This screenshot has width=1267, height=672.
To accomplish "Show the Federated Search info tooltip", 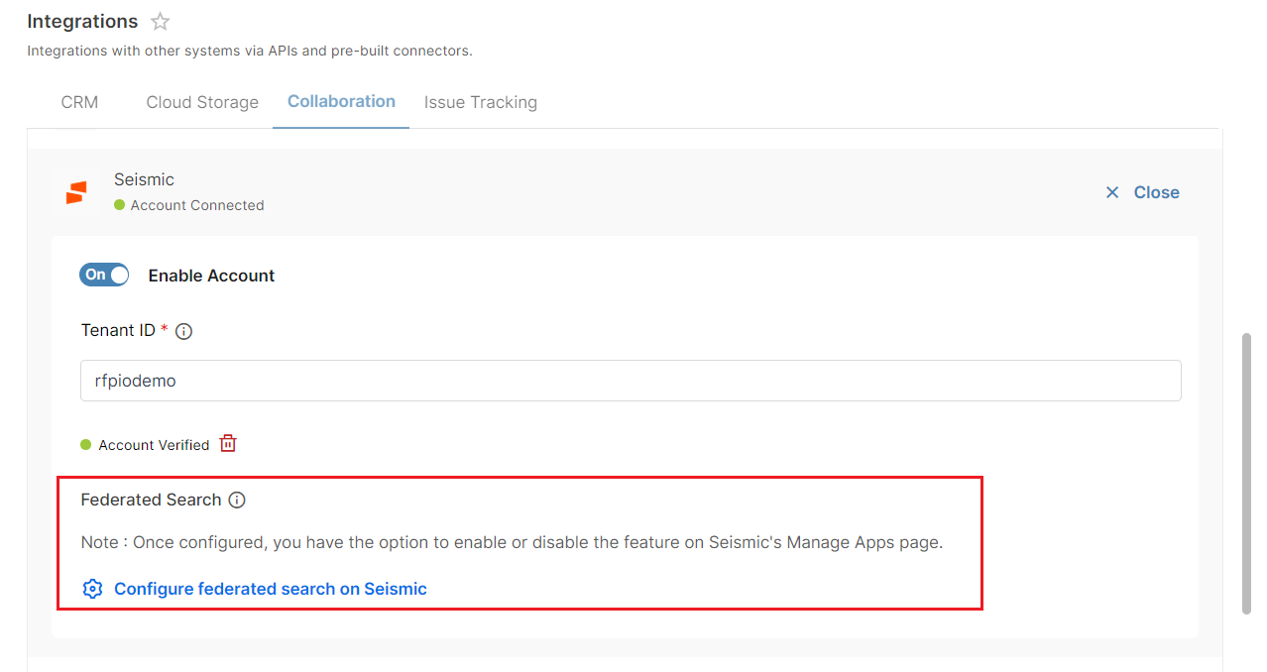I will 237,501.
